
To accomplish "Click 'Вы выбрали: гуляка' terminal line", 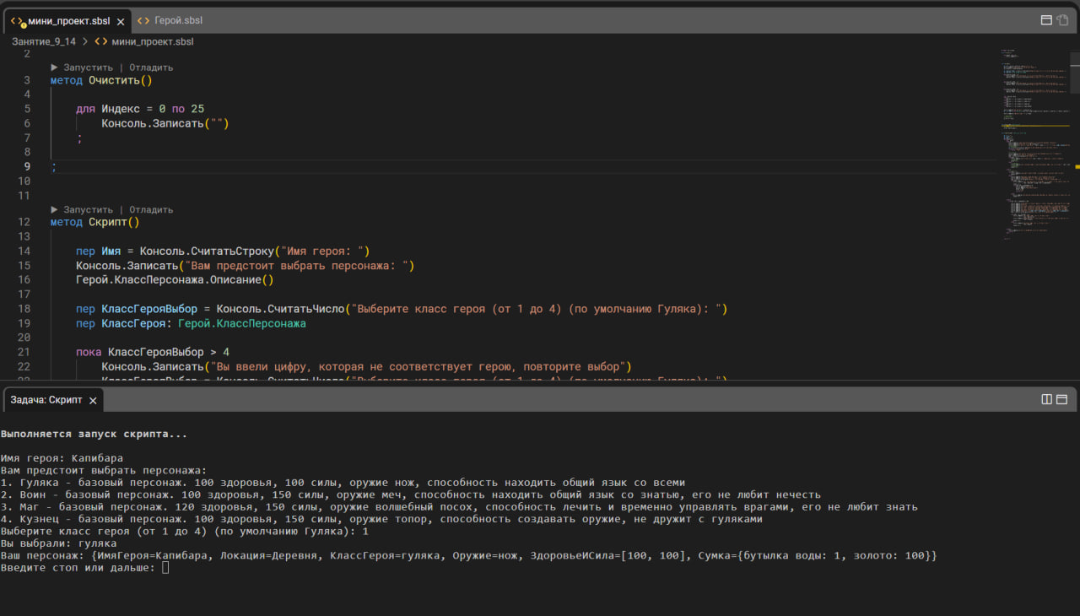I will pos(58,543).
